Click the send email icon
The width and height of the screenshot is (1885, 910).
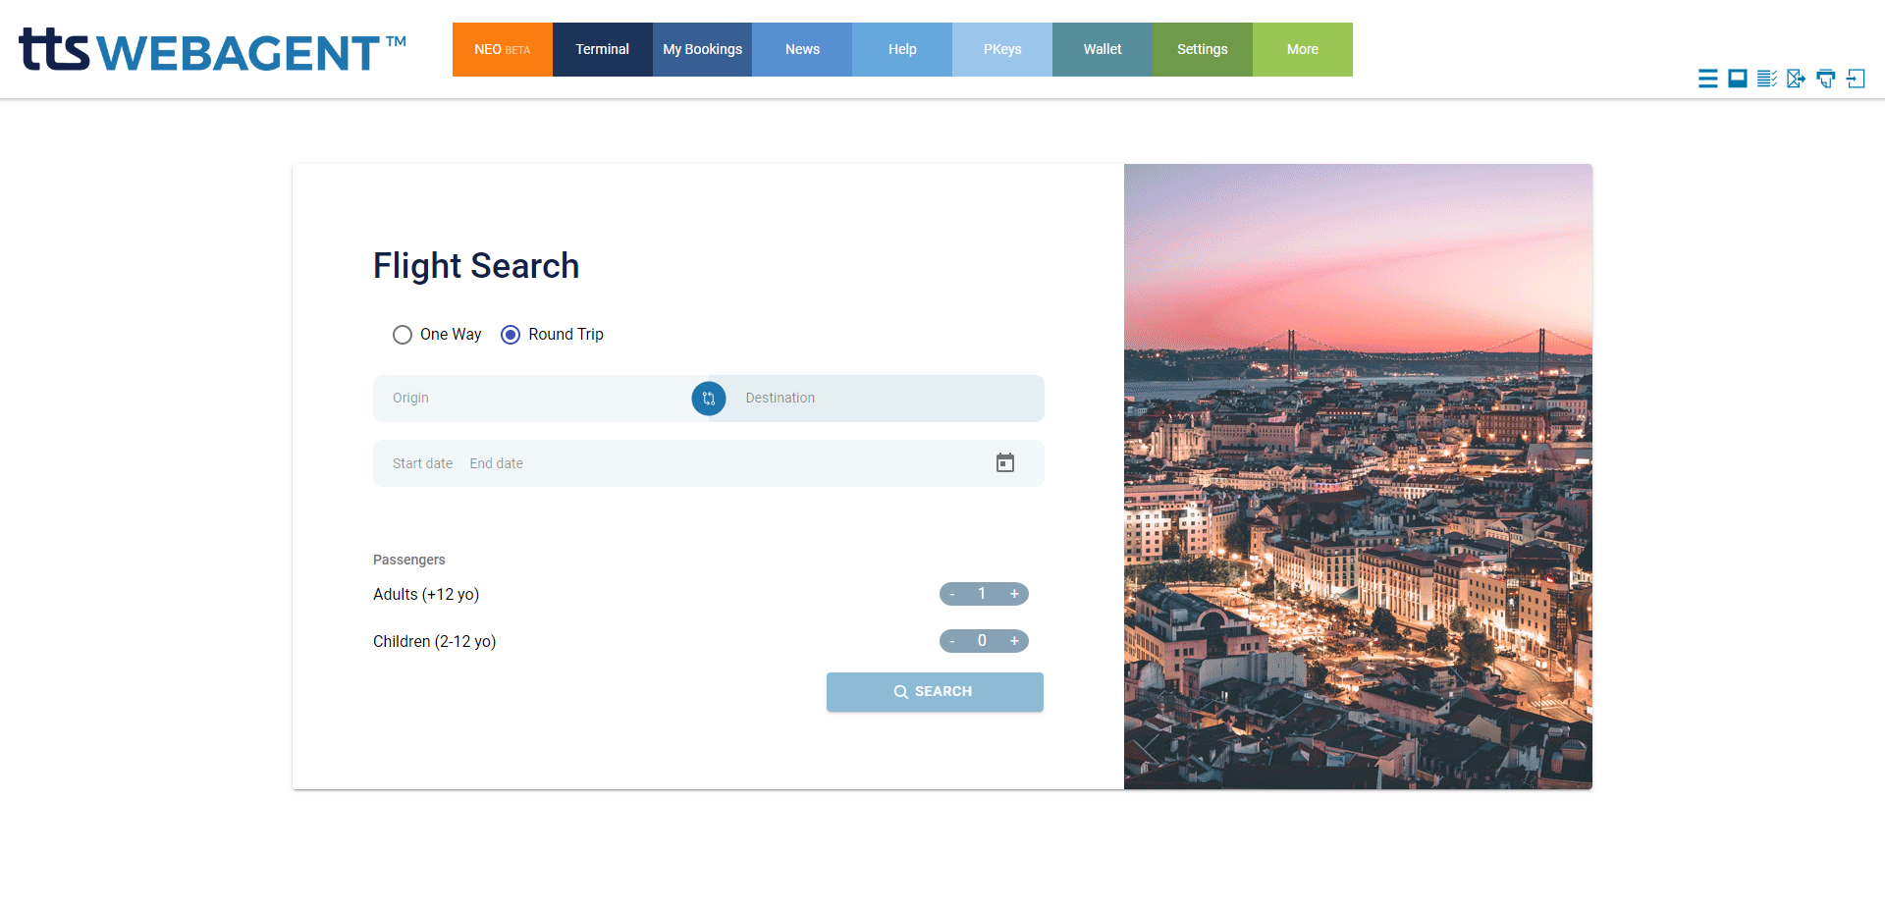click(x=1797, y=79)
